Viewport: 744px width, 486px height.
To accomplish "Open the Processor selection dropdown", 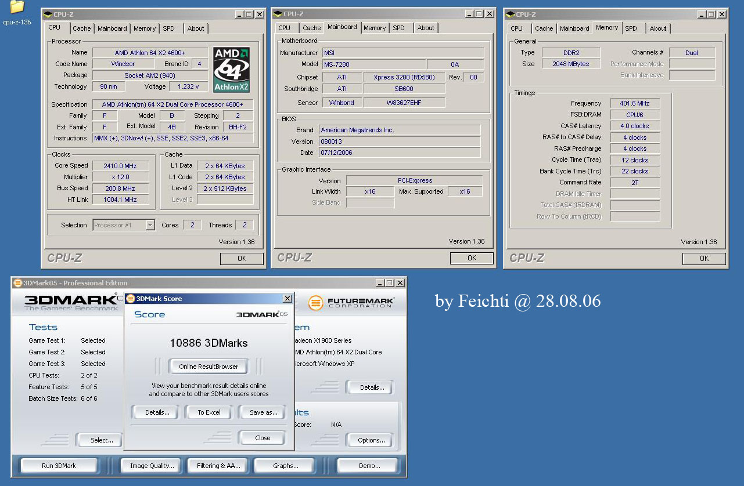I will point(150,225).
